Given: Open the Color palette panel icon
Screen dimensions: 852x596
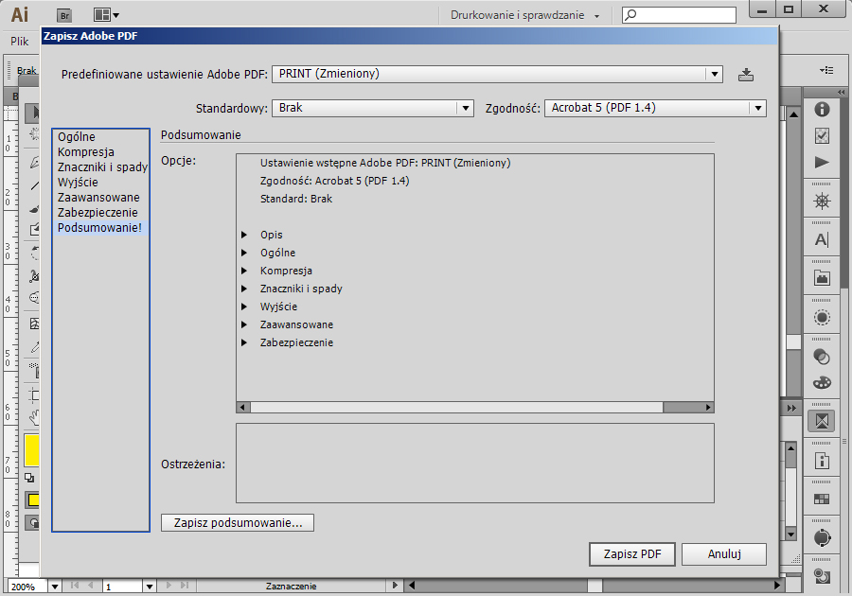Looking at the screenshot, I should click(x=822, y=383).
